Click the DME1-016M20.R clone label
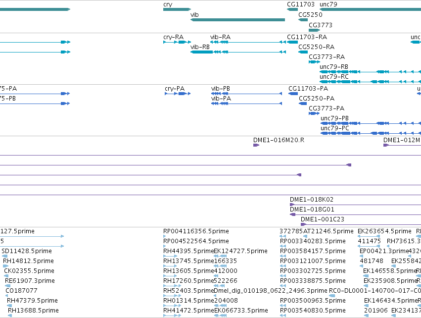 (279, 140)
